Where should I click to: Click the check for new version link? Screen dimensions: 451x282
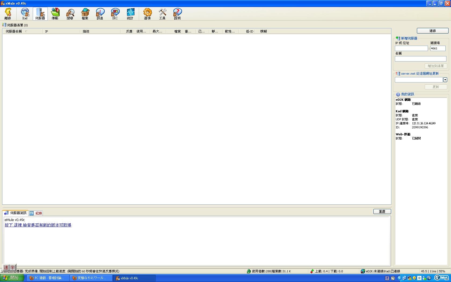(x=38, y=225)
